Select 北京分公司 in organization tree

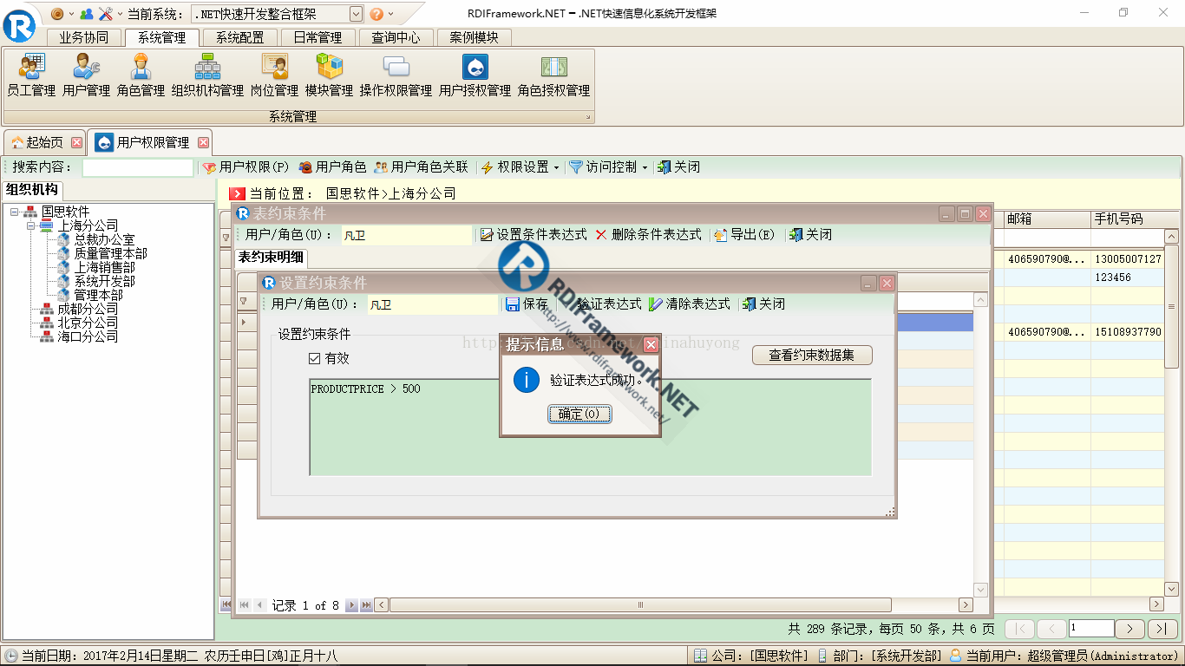(x=88, y=323)
